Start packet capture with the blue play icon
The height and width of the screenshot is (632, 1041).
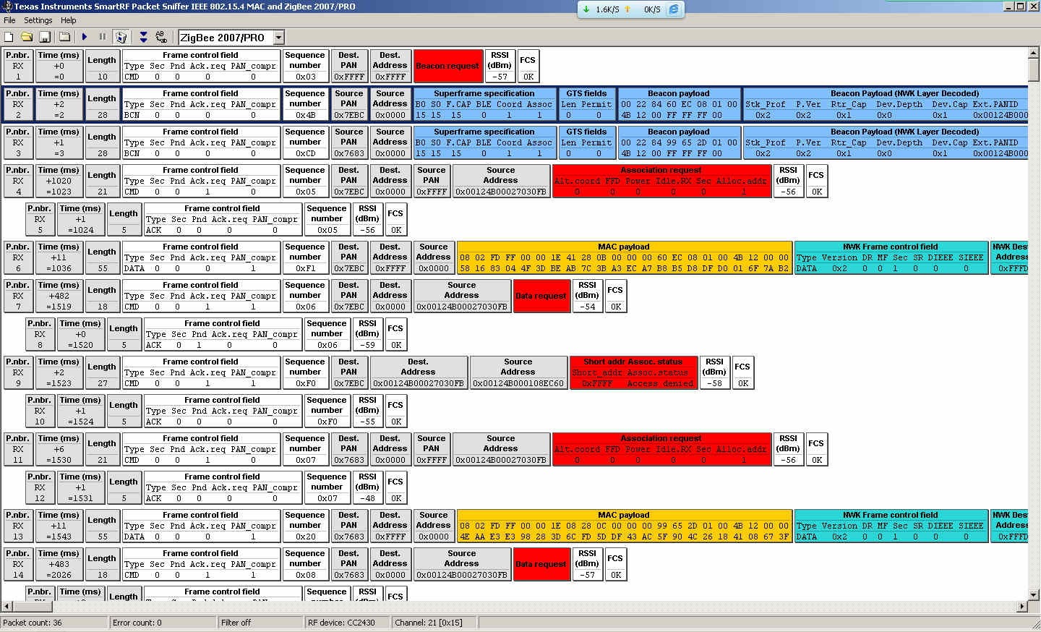pyautogui.click(x=85, y=37)
